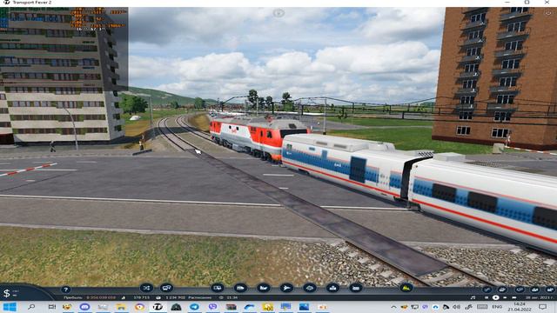
Task: Open the Windows Start menu
Action: 10,307
